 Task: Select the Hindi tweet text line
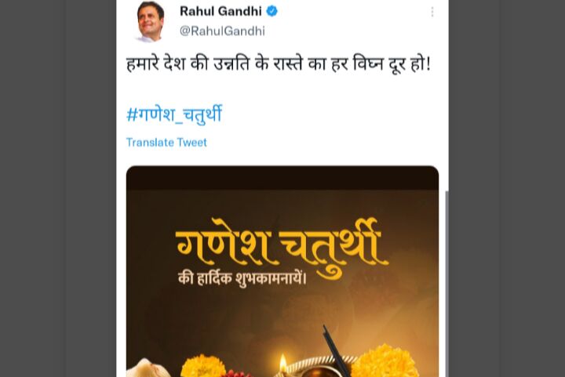(x=278, y=63)
